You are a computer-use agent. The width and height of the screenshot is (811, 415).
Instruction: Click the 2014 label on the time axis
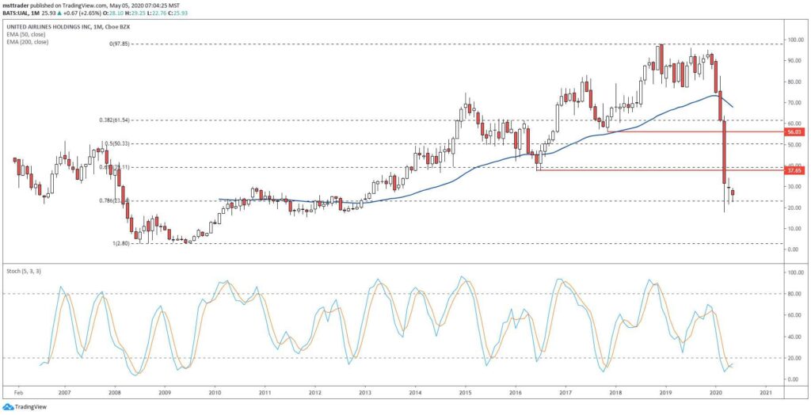(415, 394)
